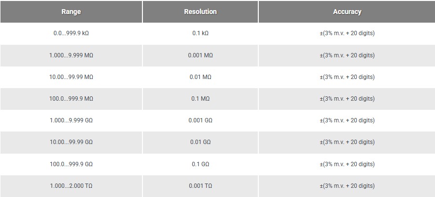
Task: Click the Range column header
Action: (71, 12)
